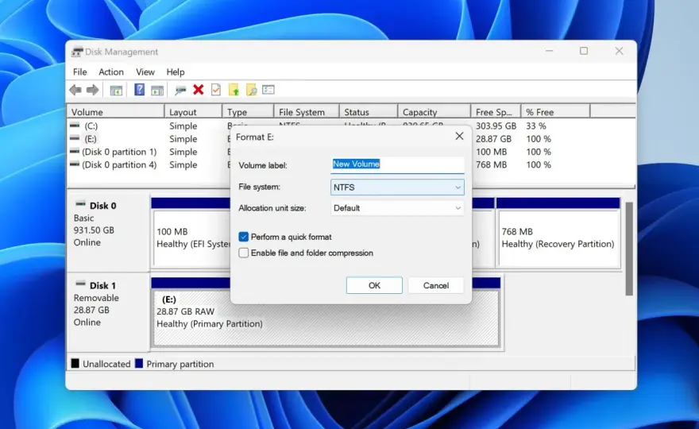Toggle the action pane toolbar icon
The image size is (699, 429).
click(157, 90)
